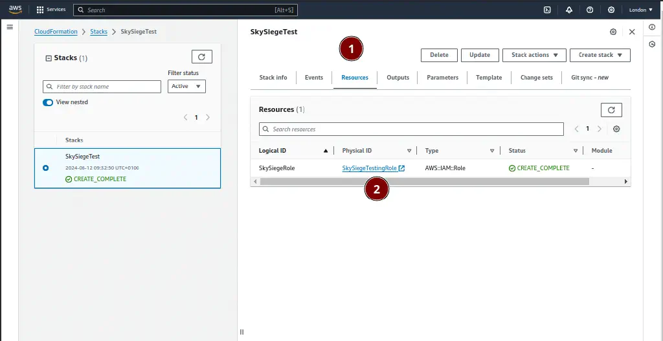Click the Search resources field
663x341 pixels.
[411, 129]
